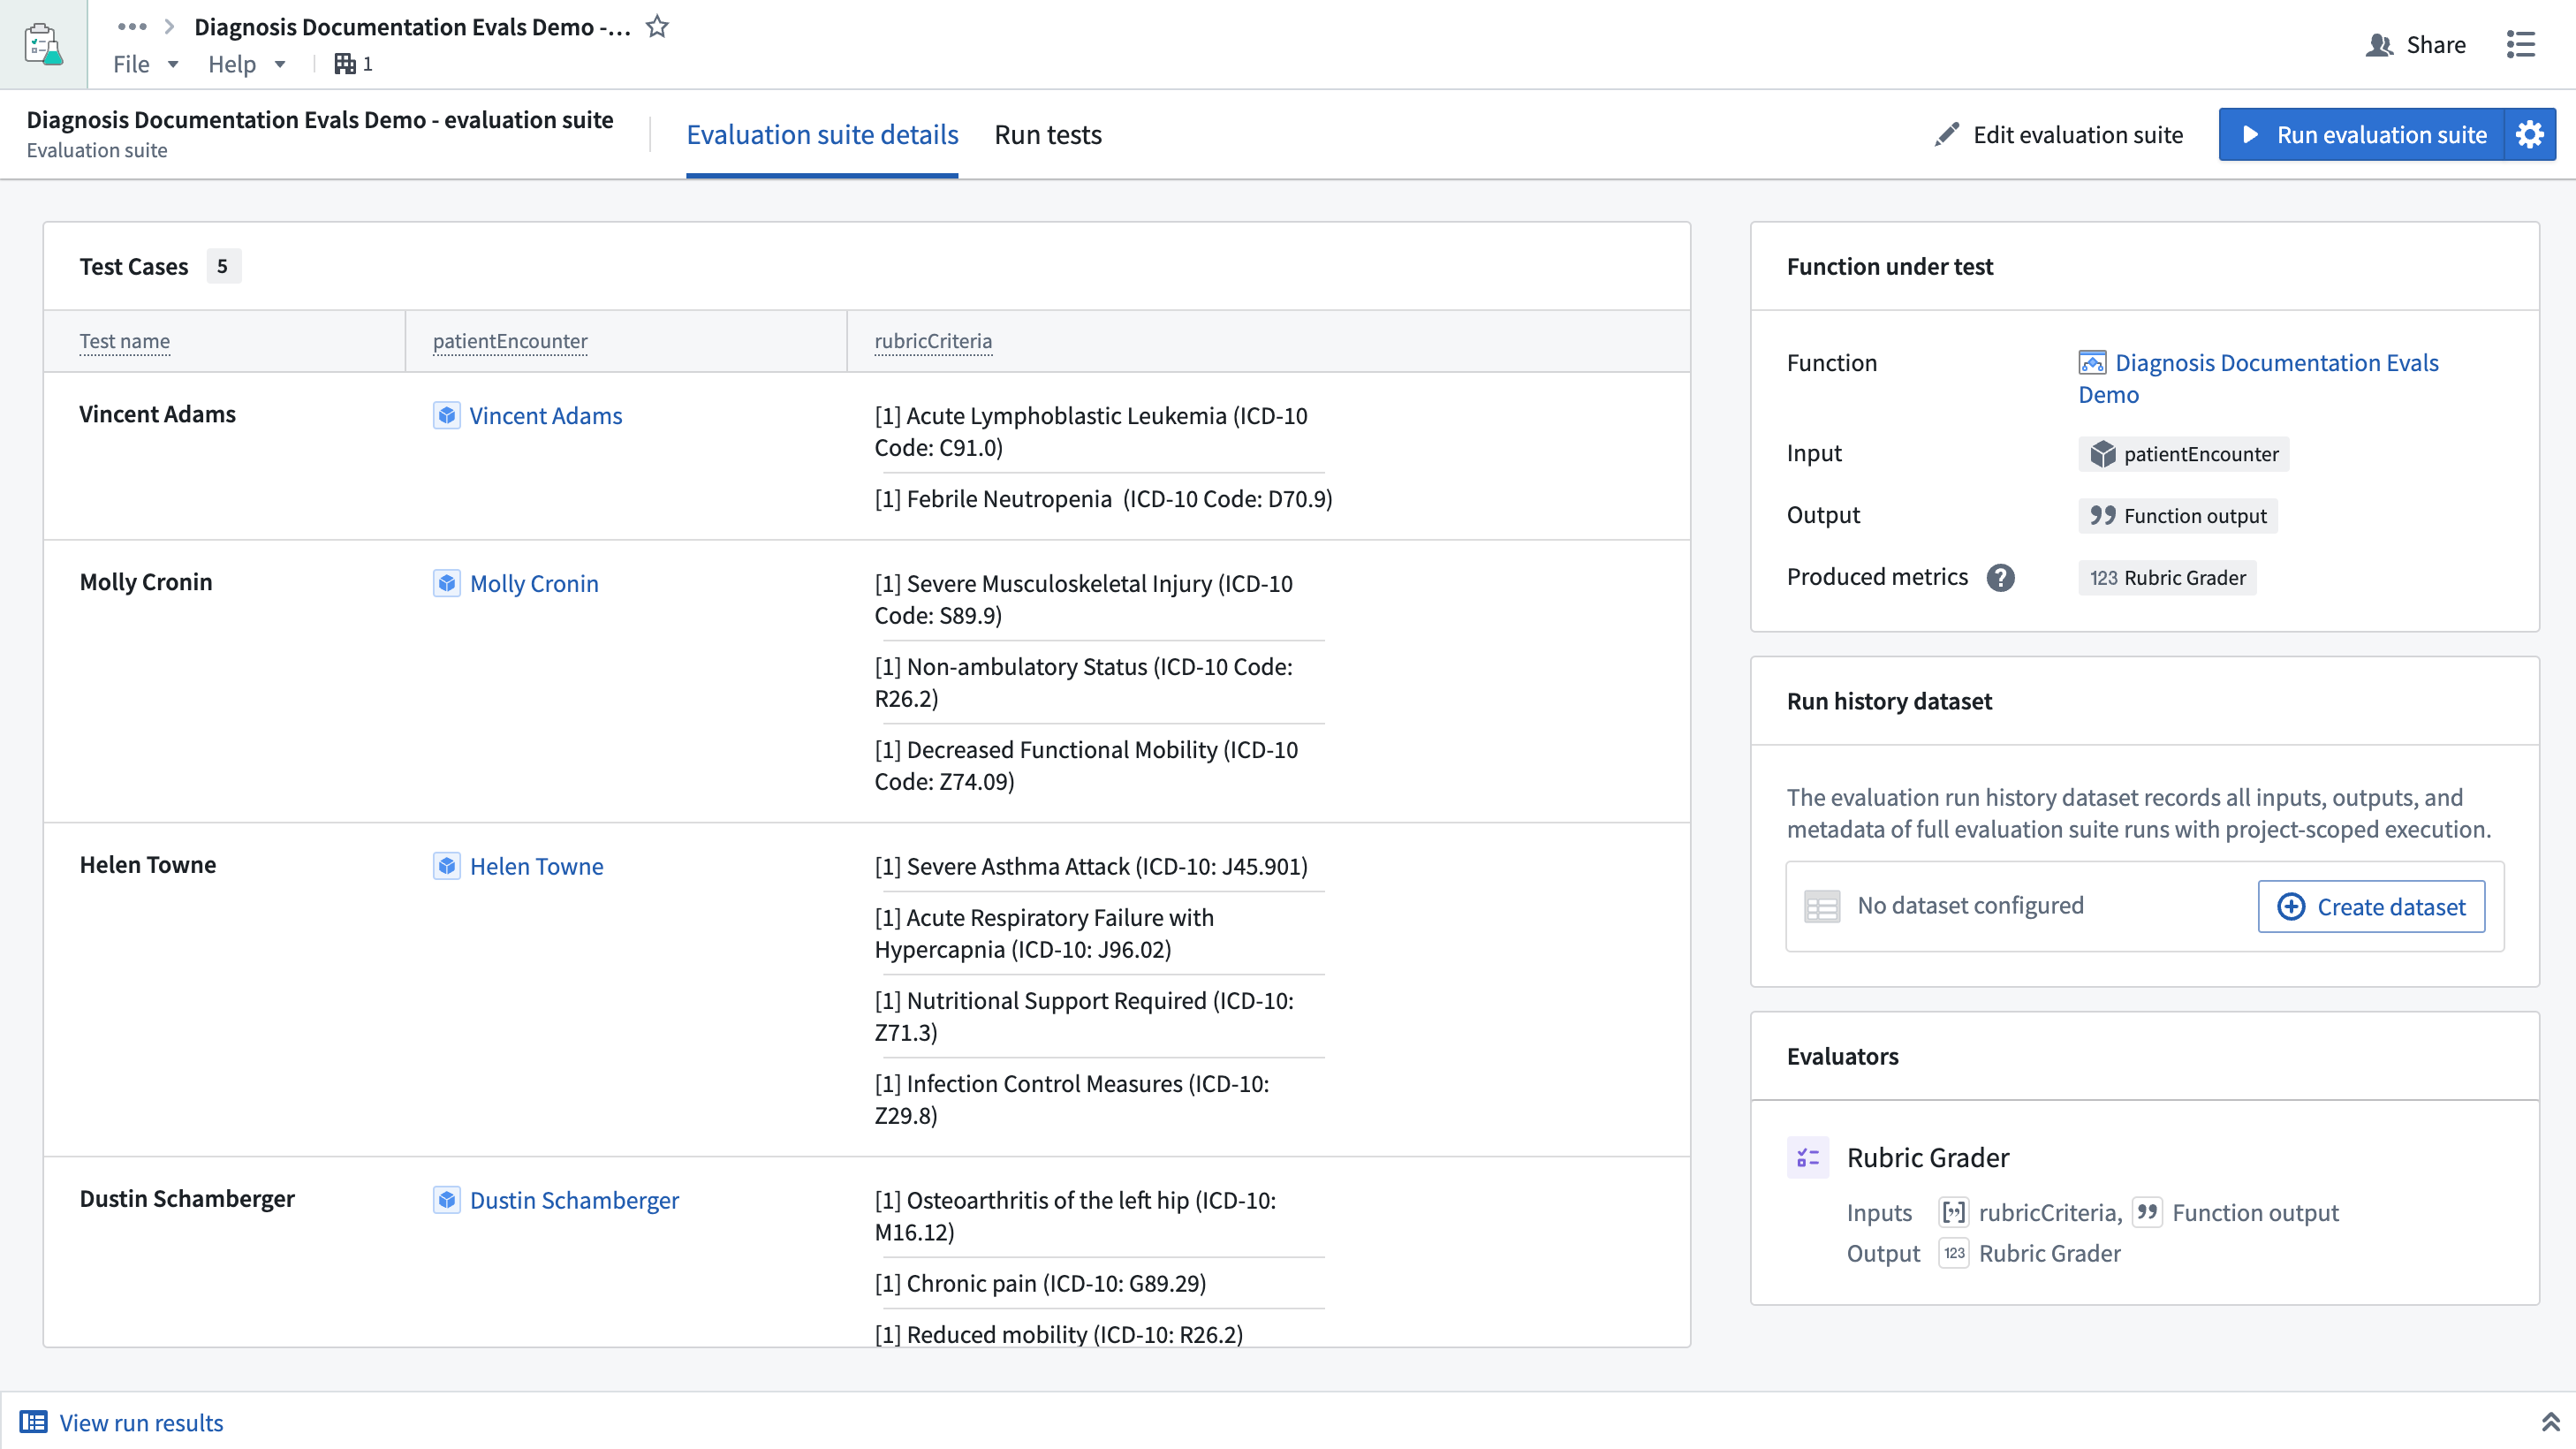This screenshot has height=1449, width=2576.
Task: Click Osteoarthritis of the left hip criterion
Action: click(1076, 1216)
